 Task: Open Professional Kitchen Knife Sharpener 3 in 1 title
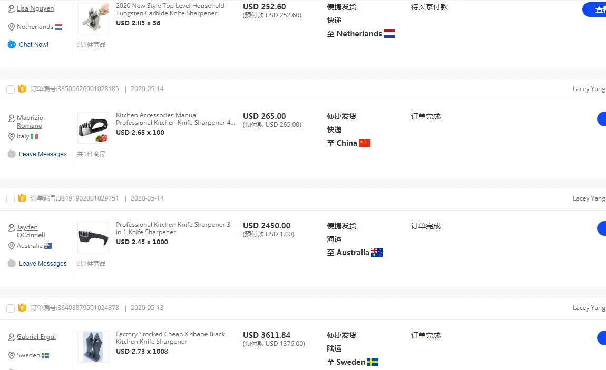pyautogui.click(x=173, y=228)
